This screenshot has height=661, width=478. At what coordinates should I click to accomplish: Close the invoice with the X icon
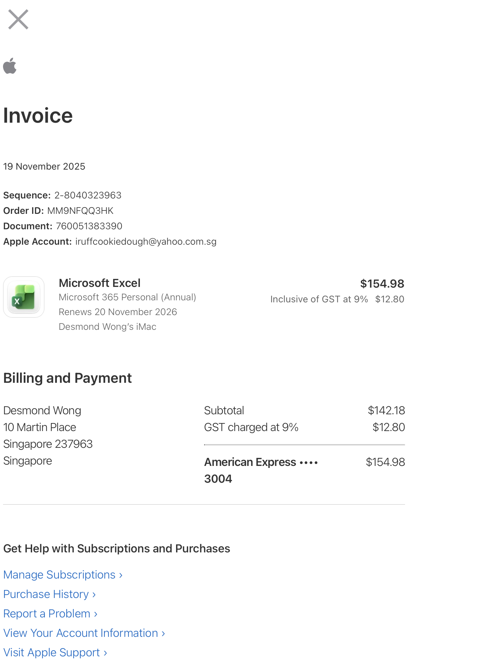18,19
